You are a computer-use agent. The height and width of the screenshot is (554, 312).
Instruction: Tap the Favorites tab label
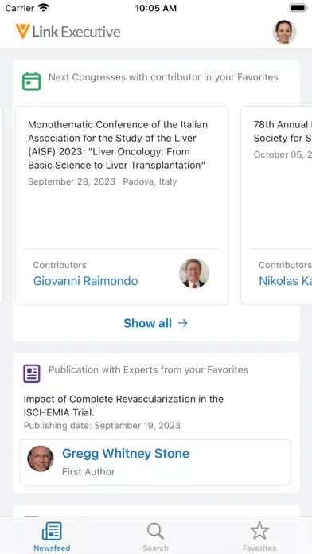(x=259, y=548)
